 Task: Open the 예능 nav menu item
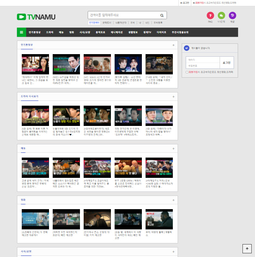(61, 32)
